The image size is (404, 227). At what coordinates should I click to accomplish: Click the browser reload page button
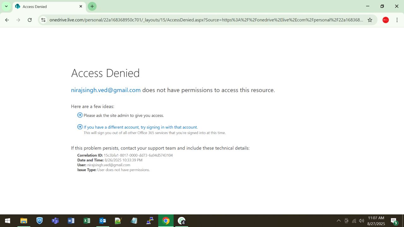coord(30,20)
